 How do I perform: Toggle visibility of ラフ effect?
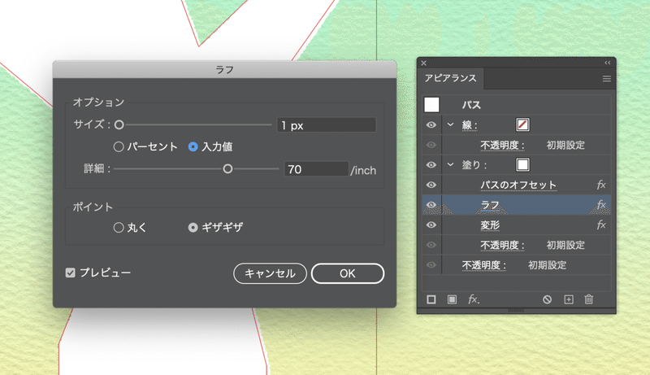coord(431,204)
